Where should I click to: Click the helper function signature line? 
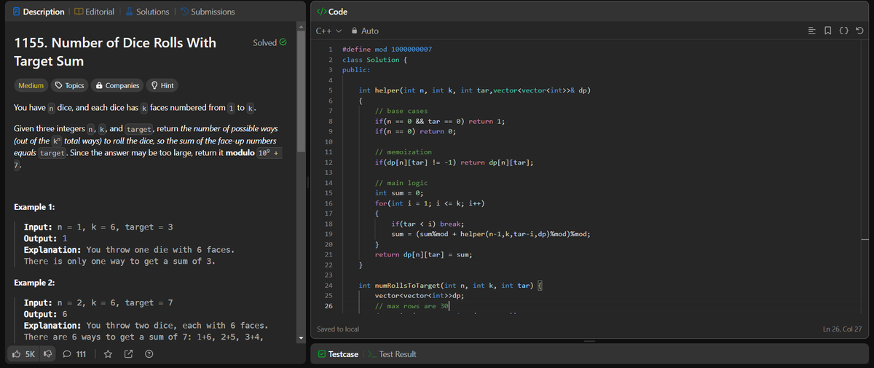(474, 90)
